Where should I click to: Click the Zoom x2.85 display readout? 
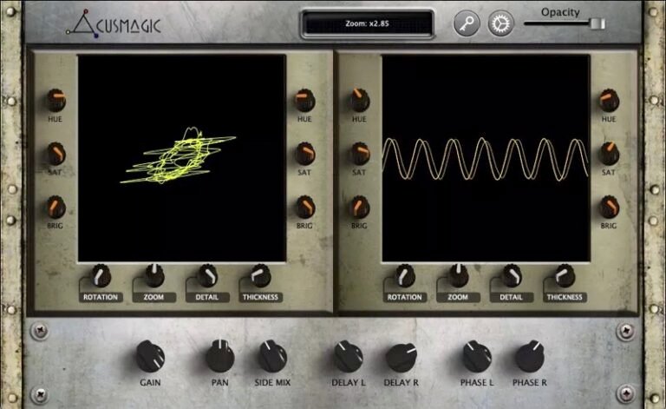tap(367, 23)
